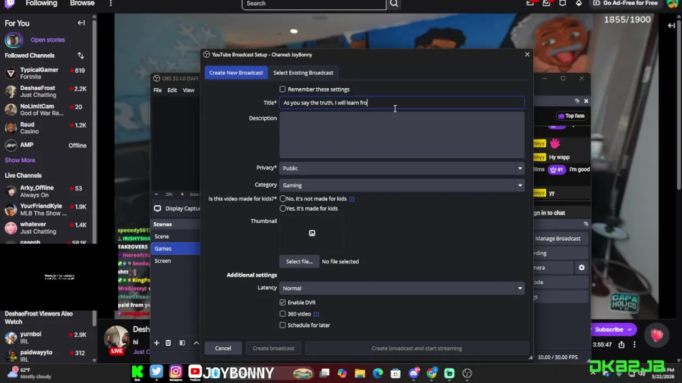Open the Privacy dropdown set to Public
This screenshot has height=383, width=682.
(402, 168)
